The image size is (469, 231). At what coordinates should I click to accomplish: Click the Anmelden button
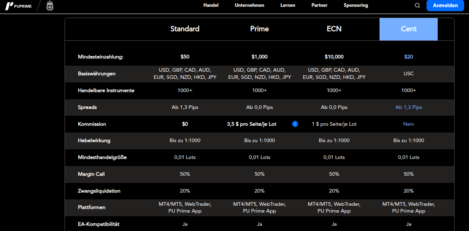(445, 6)
